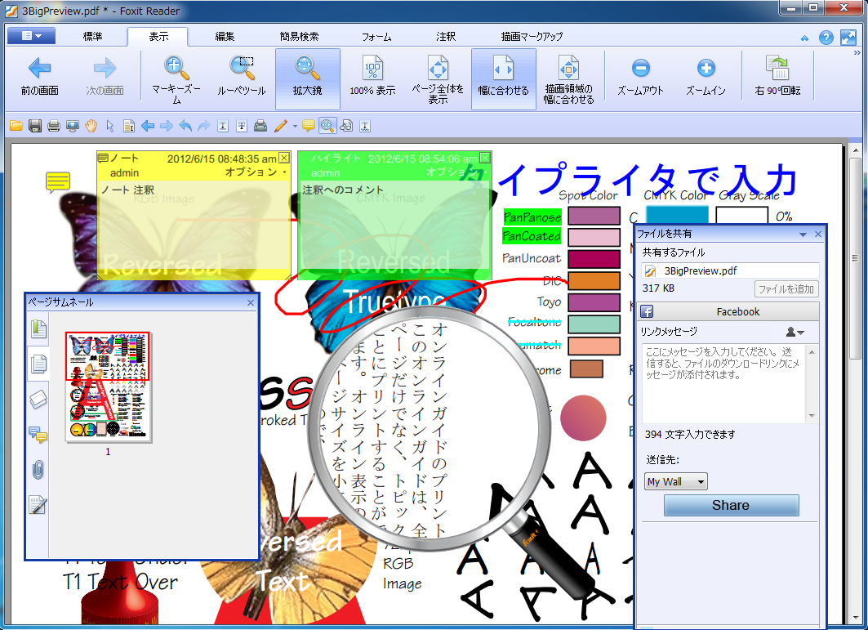Click the ズームアウト zoom out button
The height and width of the screenshot is (630, 868).
[640, 78]
